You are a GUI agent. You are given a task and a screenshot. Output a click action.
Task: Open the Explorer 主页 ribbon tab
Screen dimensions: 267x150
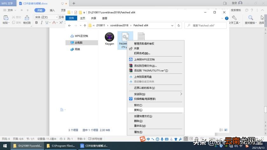pyautogui.click(x=83, y=18)
